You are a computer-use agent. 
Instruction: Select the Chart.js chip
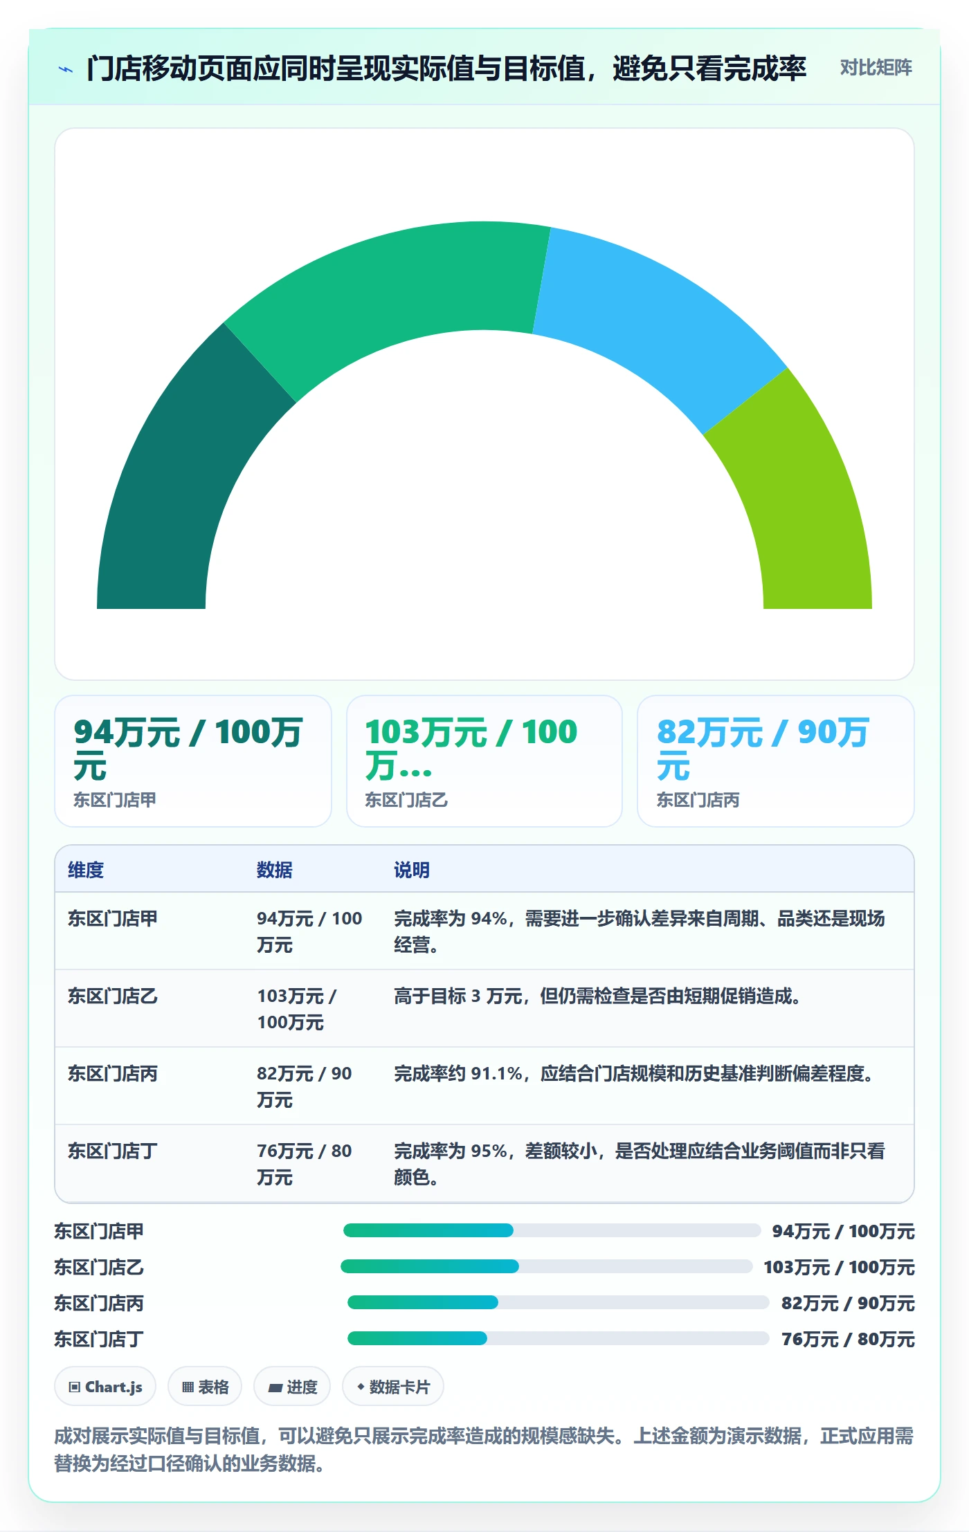(105, 1386)
